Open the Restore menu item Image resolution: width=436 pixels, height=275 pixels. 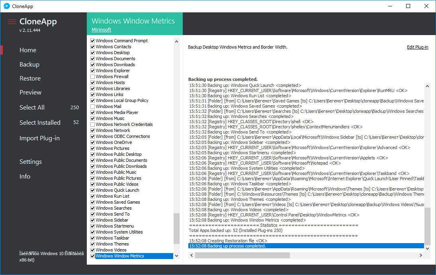point(30,78)
